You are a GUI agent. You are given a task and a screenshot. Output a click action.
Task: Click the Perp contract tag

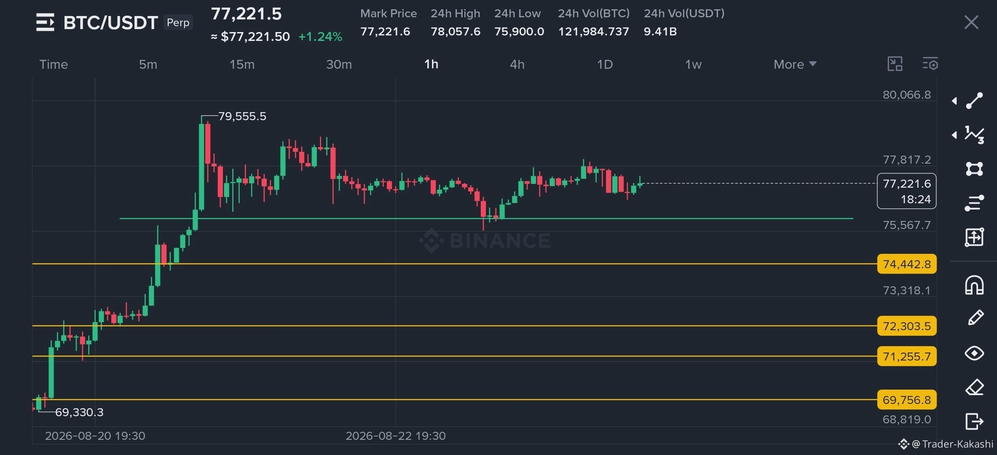[178, 22]
